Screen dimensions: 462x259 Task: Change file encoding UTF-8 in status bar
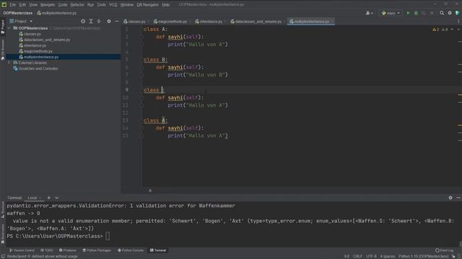point(371,256)
